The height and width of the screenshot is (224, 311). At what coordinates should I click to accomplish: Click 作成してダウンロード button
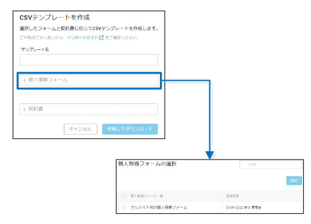pos(130,129)
